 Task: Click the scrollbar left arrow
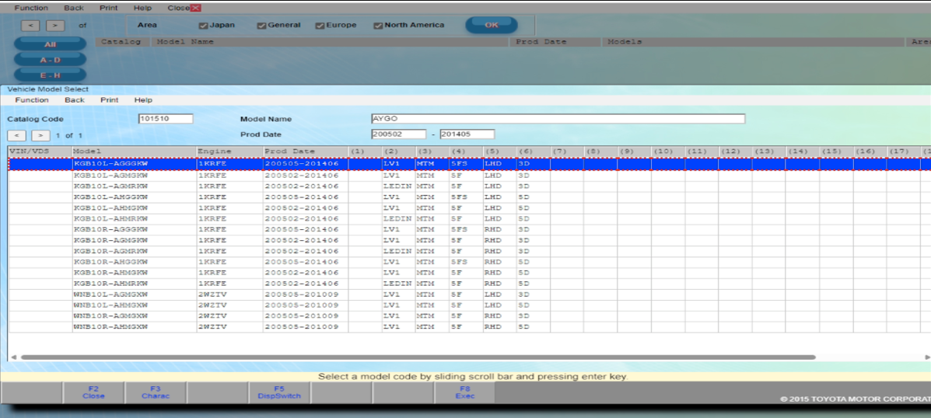[x=14, y=357]
